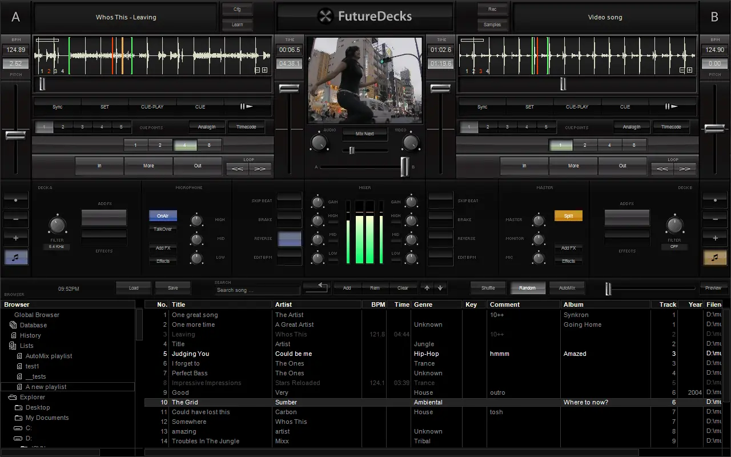Click the Mix Next button

[x=364, y=134]
